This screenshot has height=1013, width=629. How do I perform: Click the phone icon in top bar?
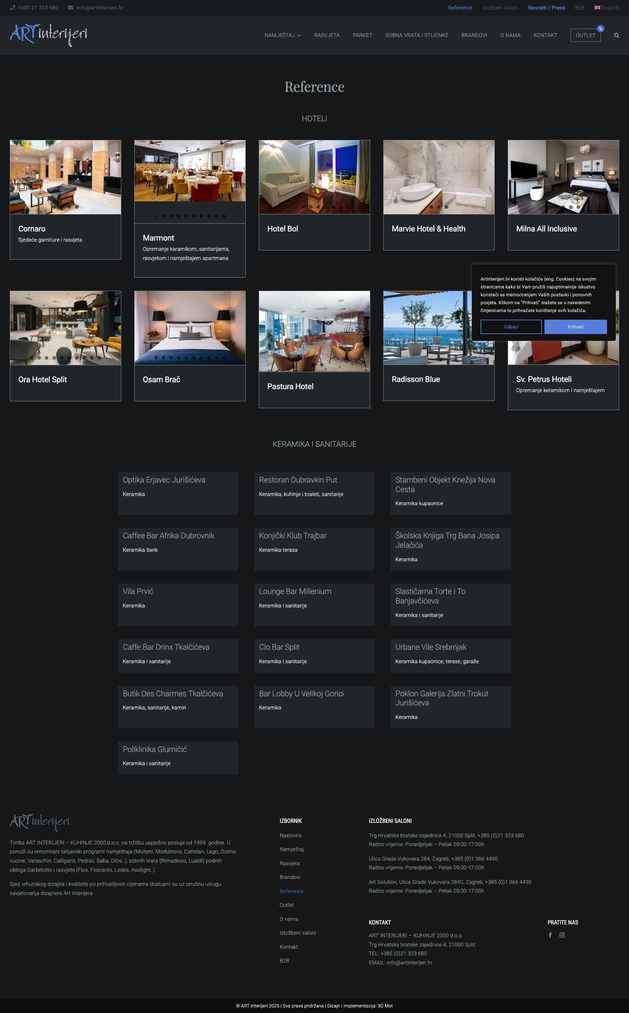pos(12,8)
